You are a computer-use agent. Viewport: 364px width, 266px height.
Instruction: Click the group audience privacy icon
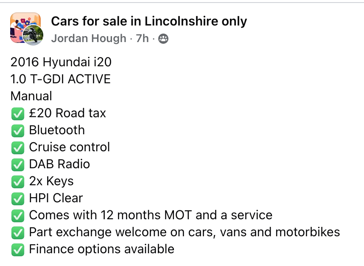[x=163, y=39]
